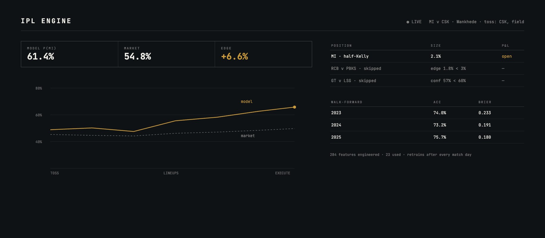
Task: Select the RCB v PBKS skipped row
Action: pyautogui.click(x=427, y=68)
